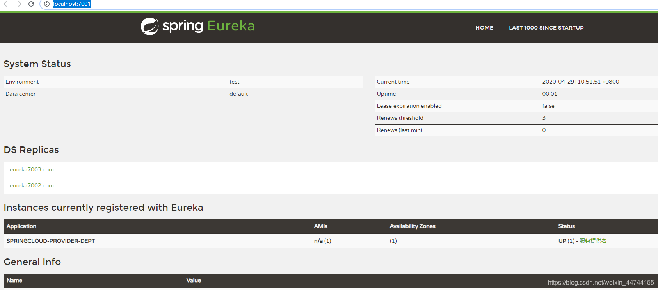This screenshot has height=290, width=658.
Task: Click Instances currently registered with Eureka heading
Action: point(103,208)
